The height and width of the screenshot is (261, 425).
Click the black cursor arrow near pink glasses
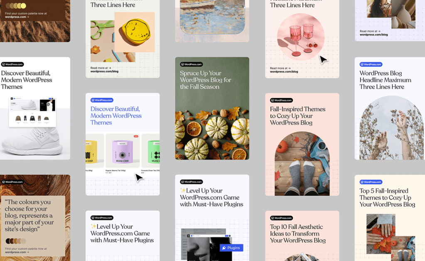click(x=323, y=60)
